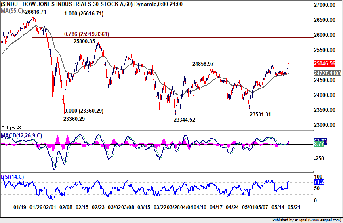
Task: Click the 26500.00 price axis label
Action: coord(325,20)
